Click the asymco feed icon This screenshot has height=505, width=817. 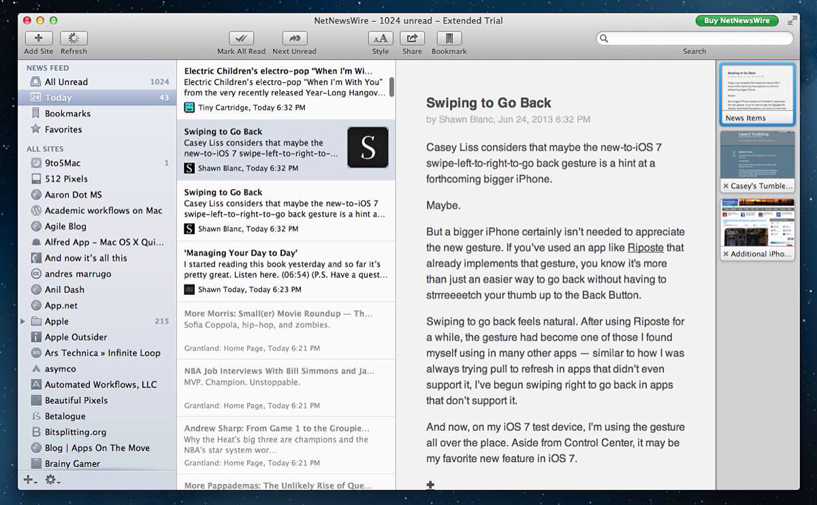37,368
